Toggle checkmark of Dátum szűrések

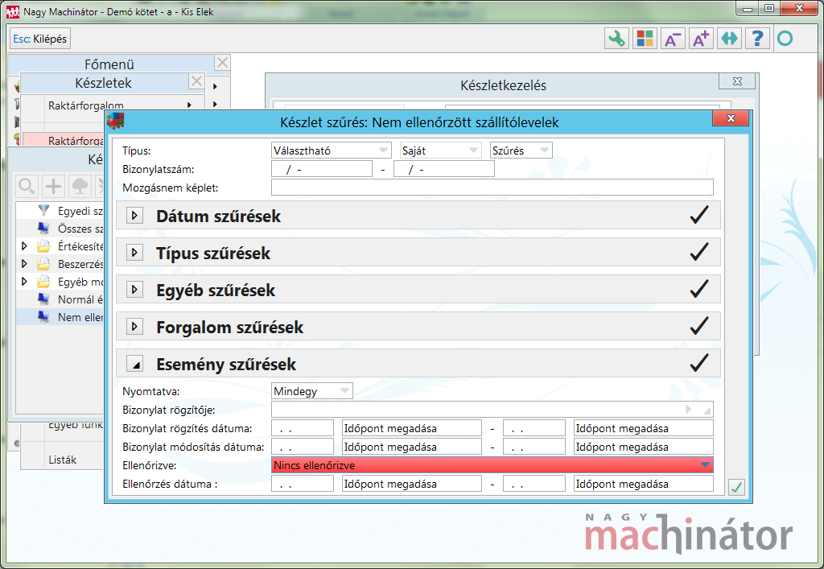pos(699,215)
